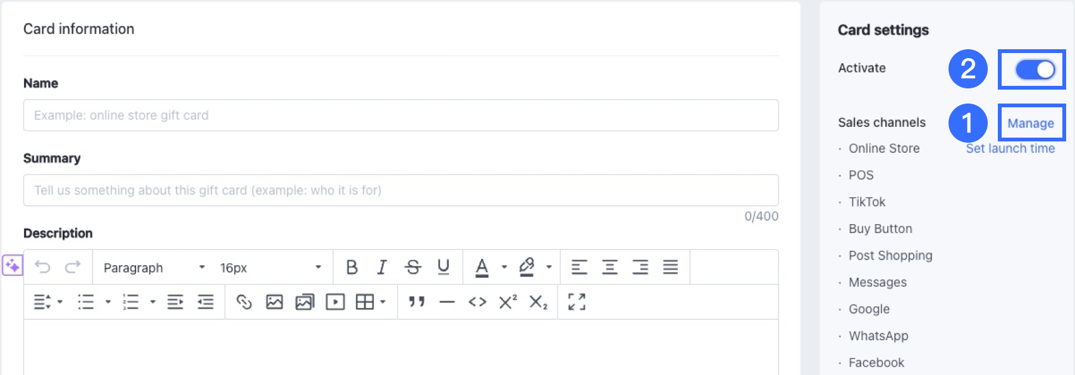The height and width of the screenshot is (375, 1075).
Task: Open fullscreen editor mode
Action: (x=577, y=302)
